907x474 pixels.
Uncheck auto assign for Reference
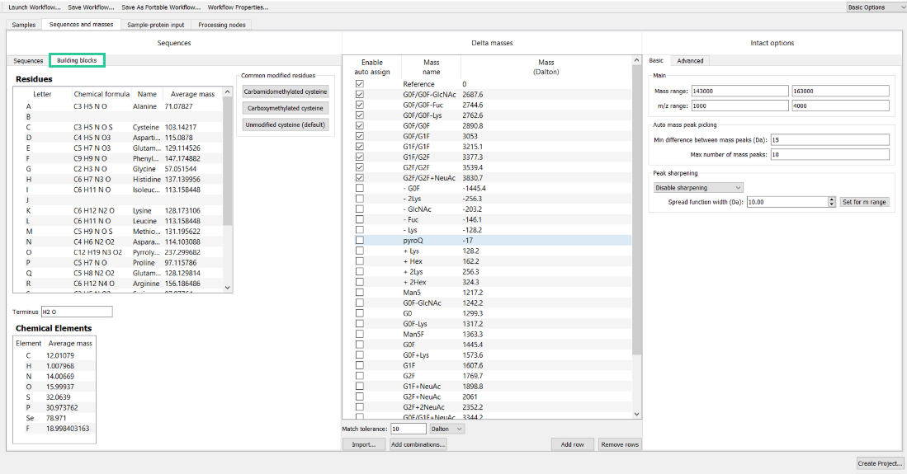[360, 84]
